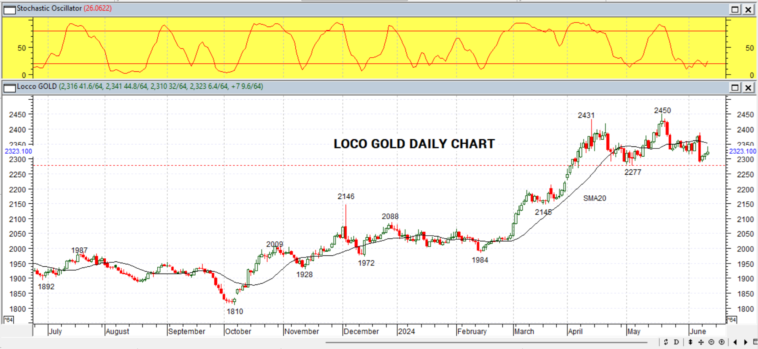
Task: Click the 'Locco GOLD' panel title
Action: coord(37,87)
